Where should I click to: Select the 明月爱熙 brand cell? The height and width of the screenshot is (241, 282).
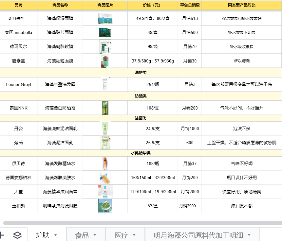(x=19, y=18)
